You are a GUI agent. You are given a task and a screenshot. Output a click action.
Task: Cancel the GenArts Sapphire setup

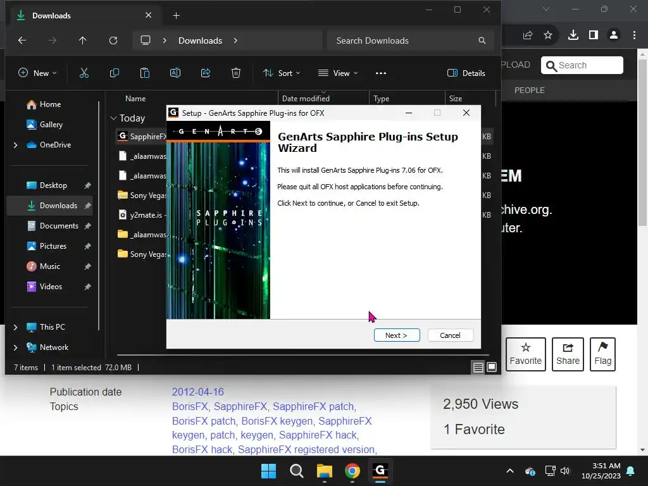(x=450, y=335)
